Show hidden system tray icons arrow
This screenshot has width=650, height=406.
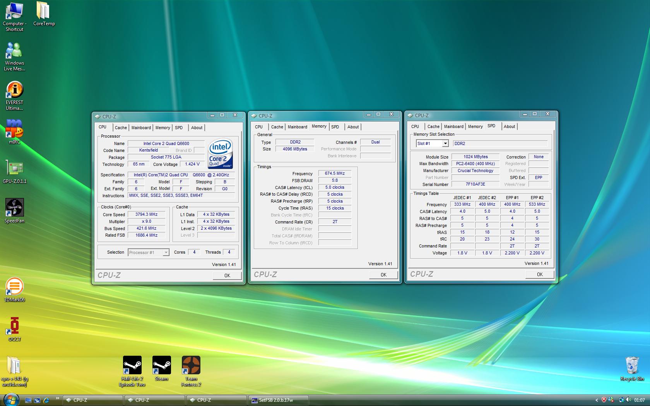click(x=597, y=400)
